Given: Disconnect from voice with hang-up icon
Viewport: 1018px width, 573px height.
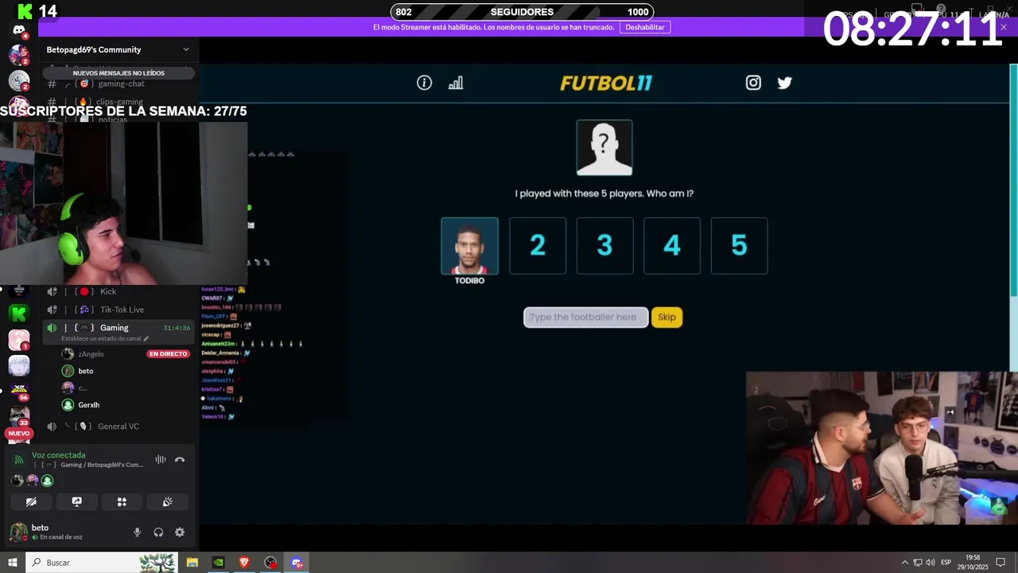Looking at the screenshot, I should [x=180, y=459].
